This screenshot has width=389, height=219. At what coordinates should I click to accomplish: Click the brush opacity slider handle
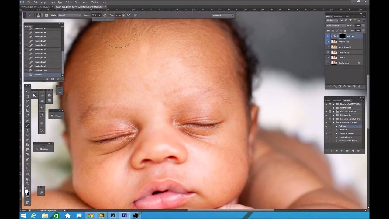107,19
